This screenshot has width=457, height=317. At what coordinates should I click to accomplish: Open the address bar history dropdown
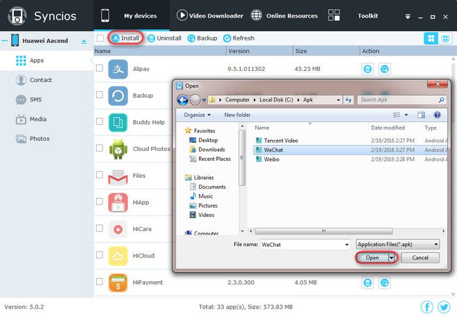coord(338,100)
